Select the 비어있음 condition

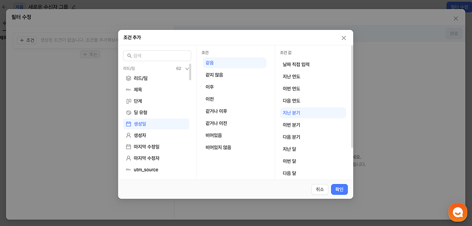[234, 135]
